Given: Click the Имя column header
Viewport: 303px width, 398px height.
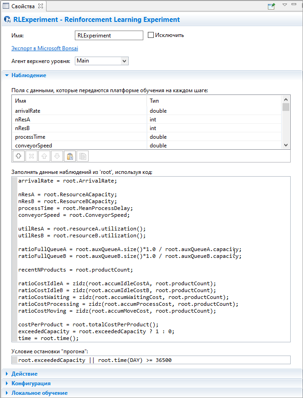Looking at the screenshot, I should click(79, 101).
